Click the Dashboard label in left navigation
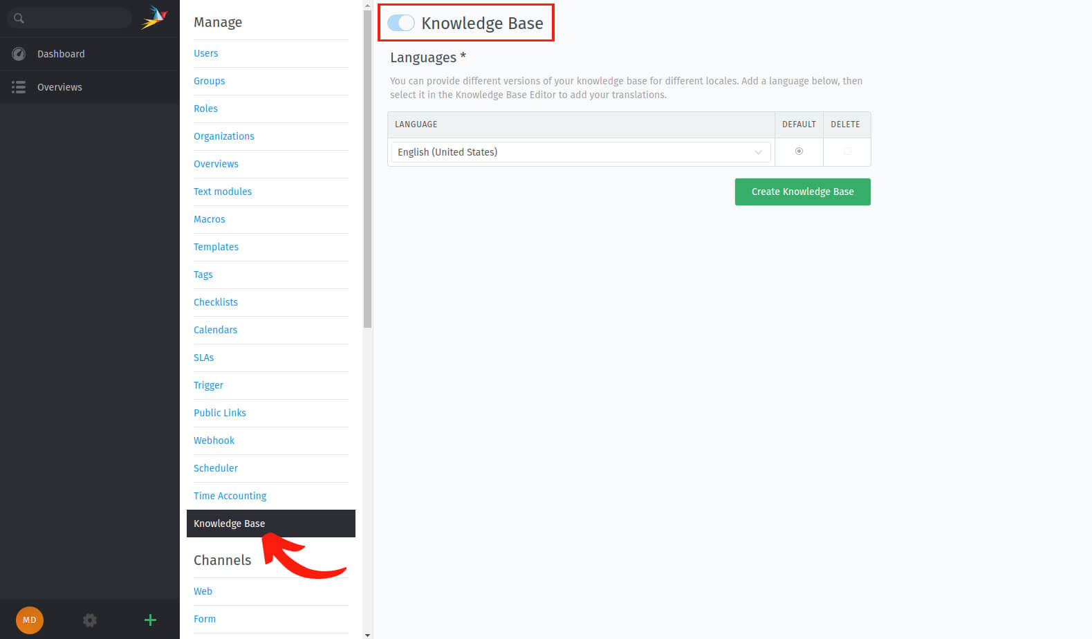1092x639 pixels. coord(61,54)
